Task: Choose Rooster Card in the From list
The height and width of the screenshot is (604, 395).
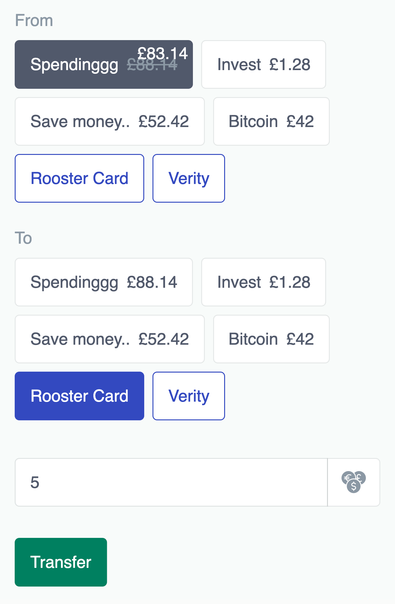Action: coord(80,178)
